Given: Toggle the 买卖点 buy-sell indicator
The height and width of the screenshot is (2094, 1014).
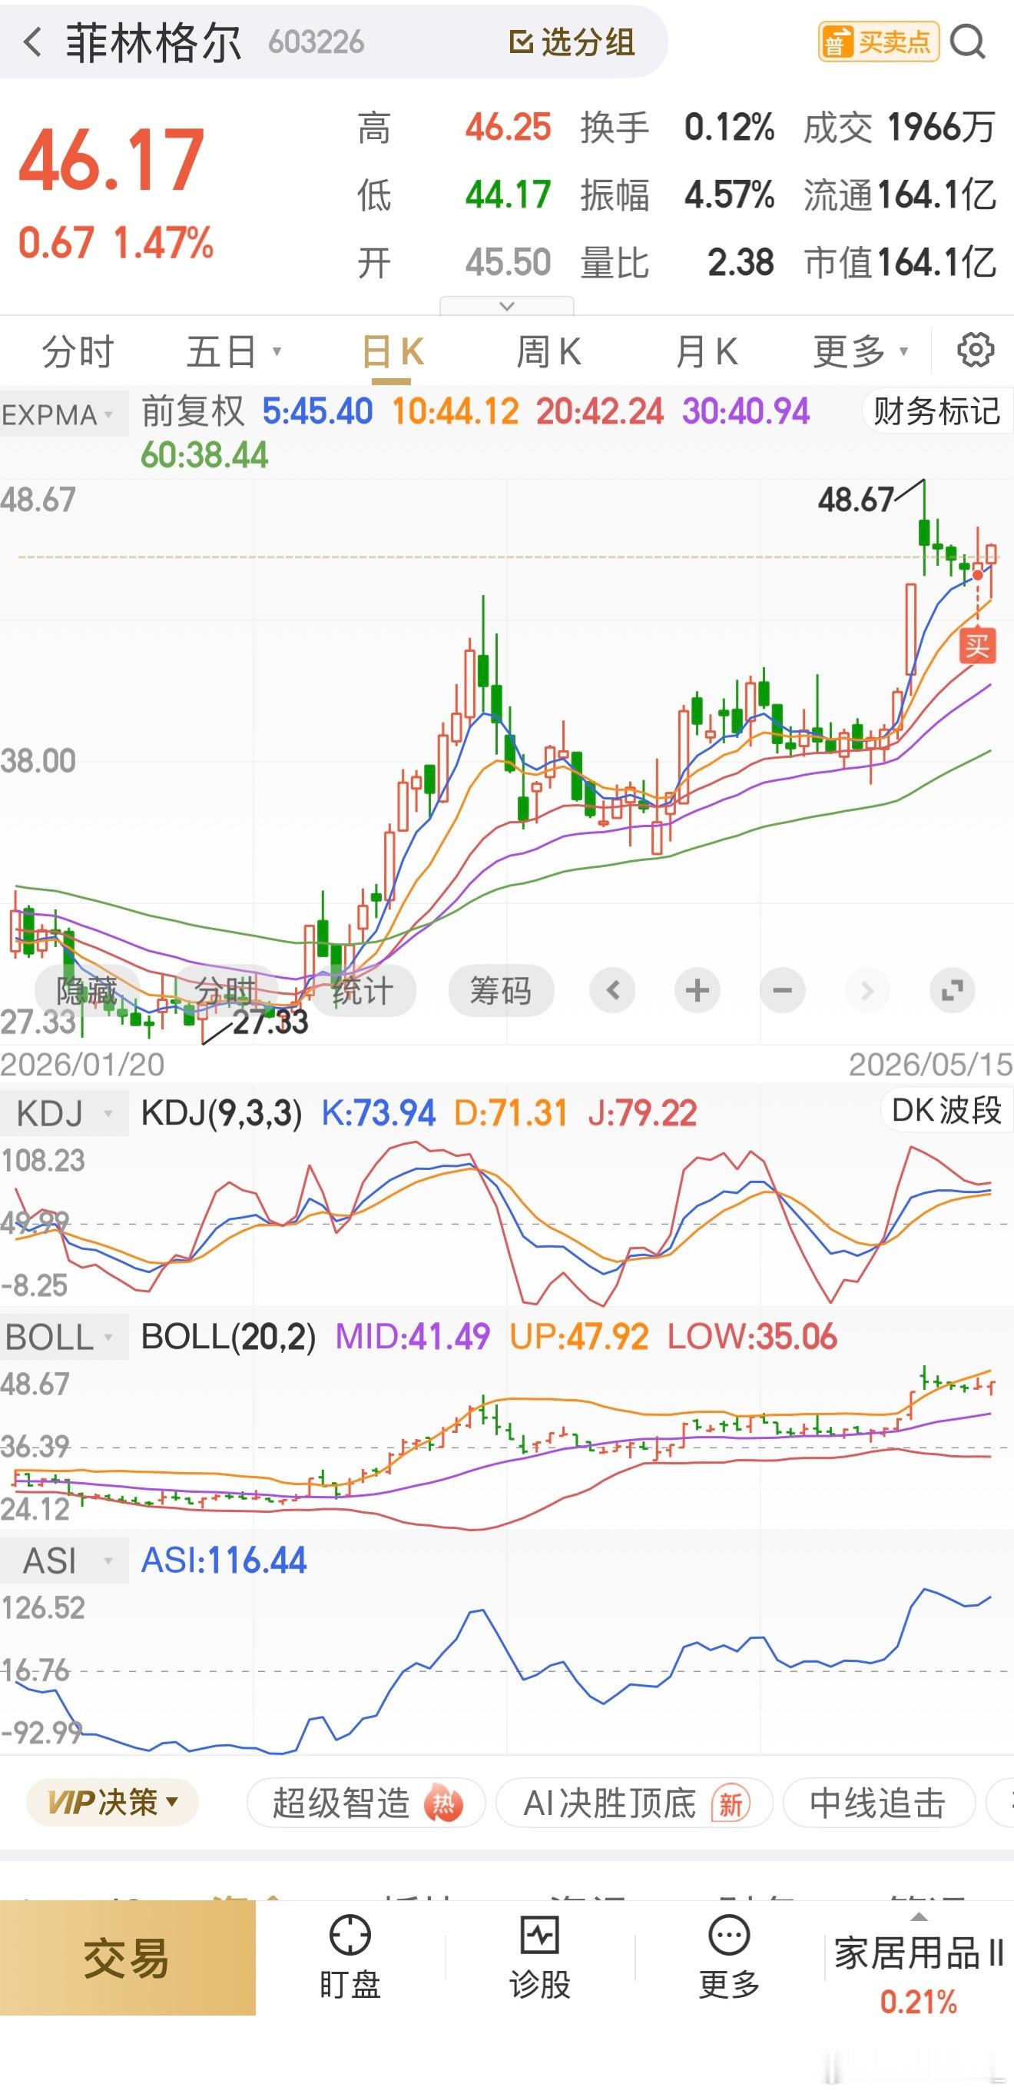Looking at the screenshot, I should [x=878, y=42].
